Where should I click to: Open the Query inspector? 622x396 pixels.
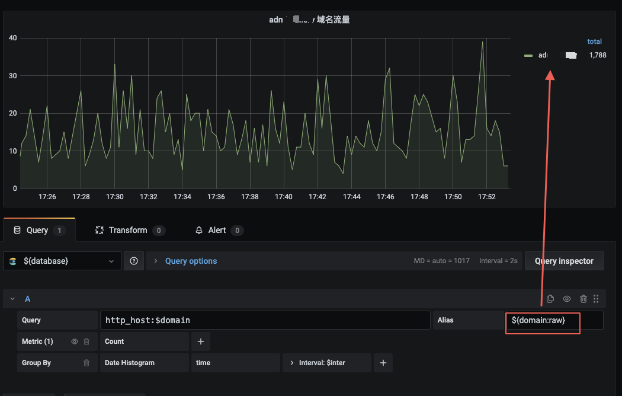pyautogui.click(x=564, y=261)
